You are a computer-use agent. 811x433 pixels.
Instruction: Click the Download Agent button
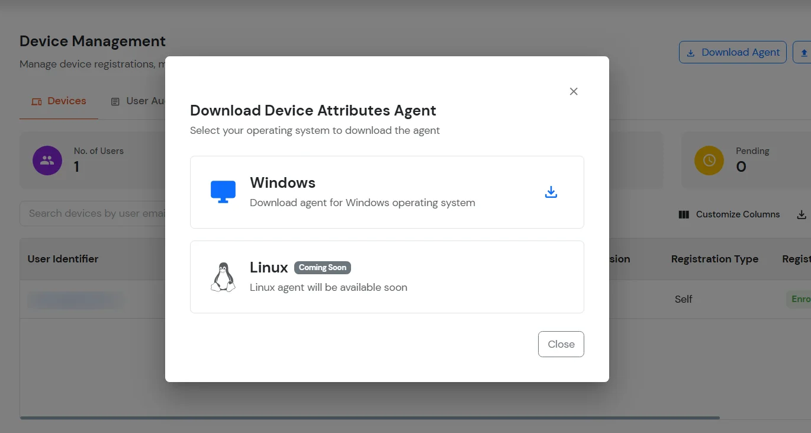(x=733, y=52)
